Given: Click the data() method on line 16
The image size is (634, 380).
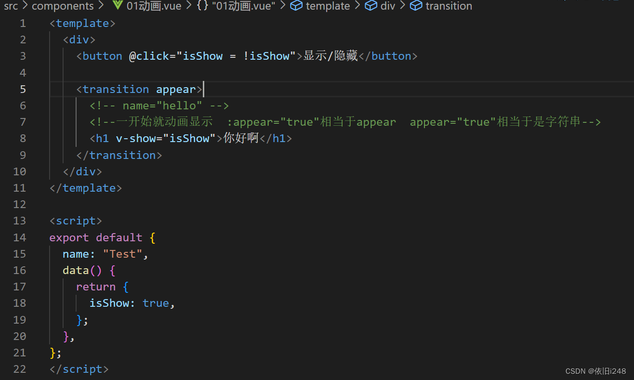Looking at the screenshot, I should coord(82,270).
